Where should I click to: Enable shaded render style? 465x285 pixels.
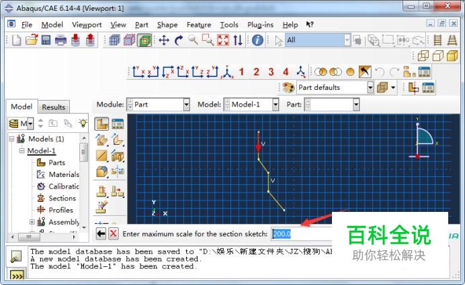(452, 56)
